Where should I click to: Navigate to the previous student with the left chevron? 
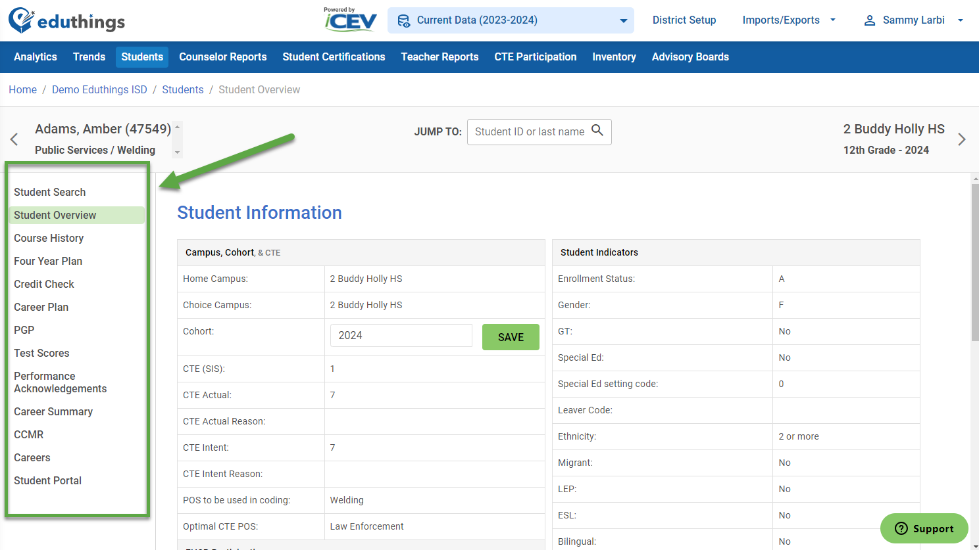point(14,139)
